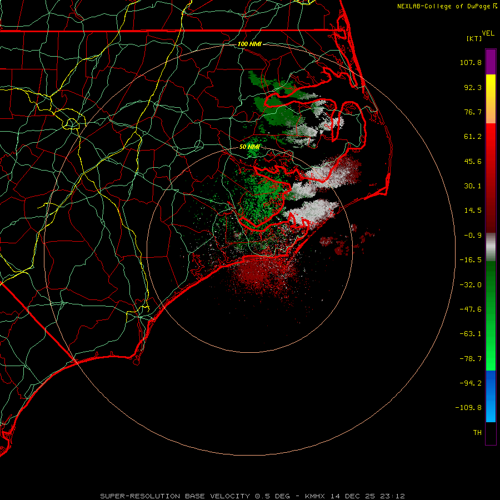Screen dimensions: 500x500
Task: Select the 14.5 scale value
Action: [x=473, y=211]
